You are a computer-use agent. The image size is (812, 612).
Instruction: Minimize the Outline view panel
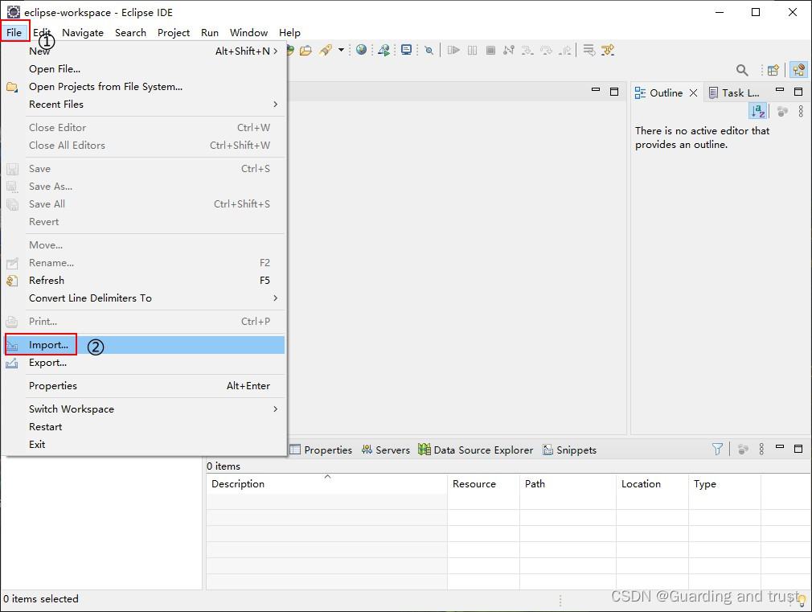[x=780, y=90]
